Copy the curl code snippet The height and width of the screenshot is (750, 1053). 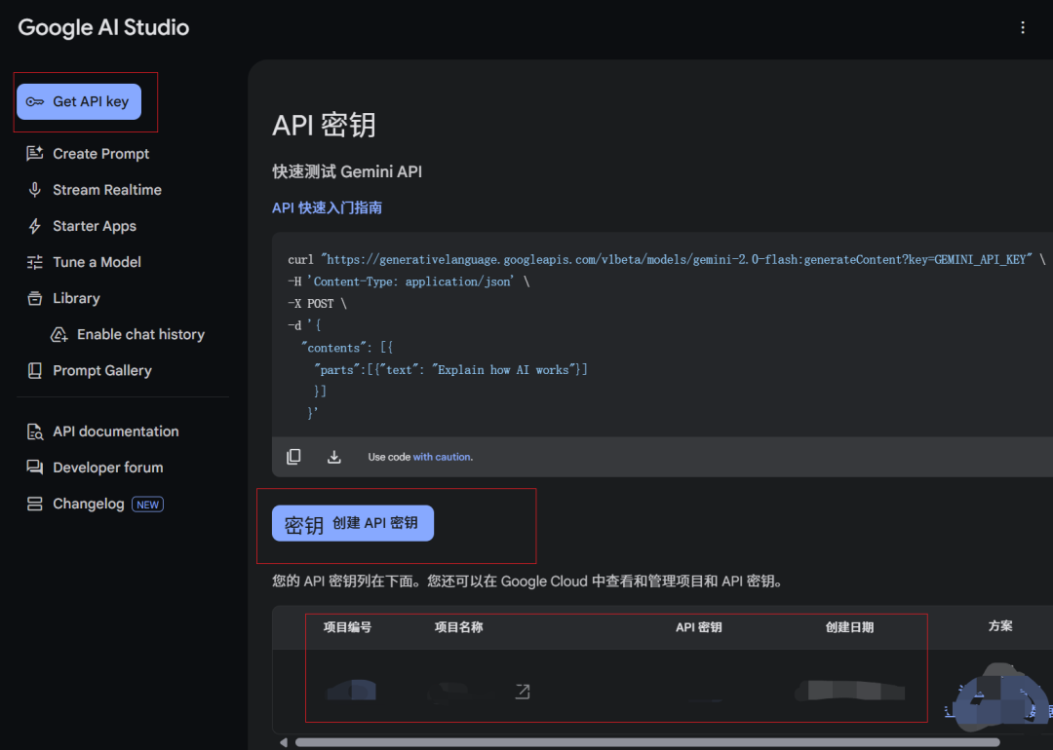coord(293,457)
